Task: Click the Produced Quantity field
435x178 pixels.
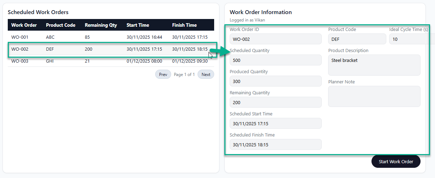Action: 275,81
